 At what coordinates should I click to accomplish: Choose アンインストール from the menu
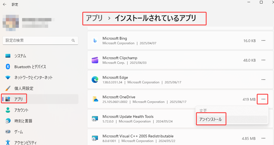232,119
